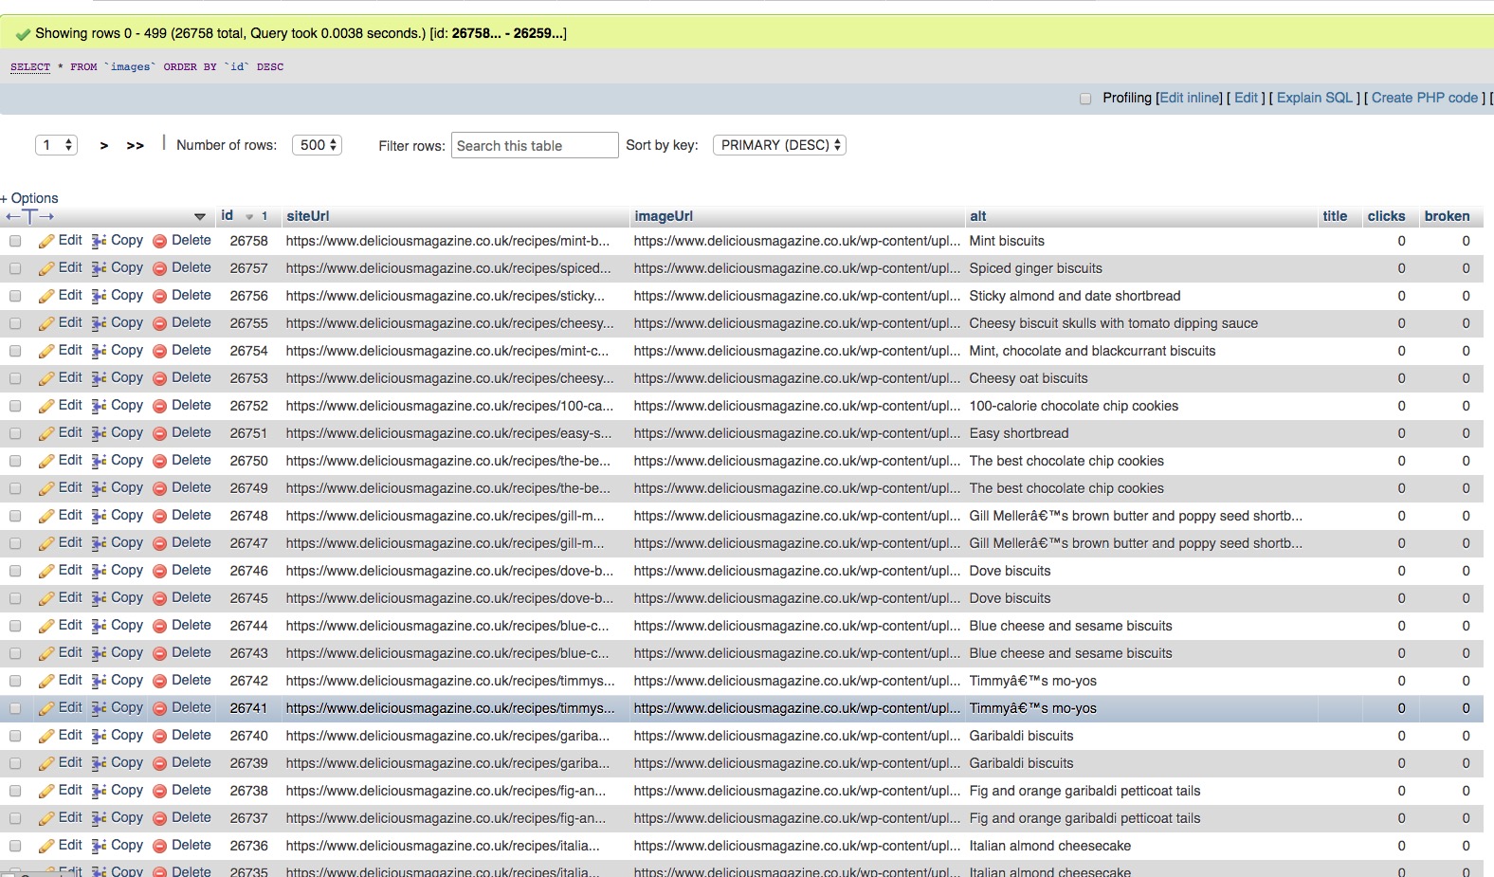The width and height of the screenshot is (1494, 877).
Task: Click the Copy icon for row 26746
Action: click(99, 572)
